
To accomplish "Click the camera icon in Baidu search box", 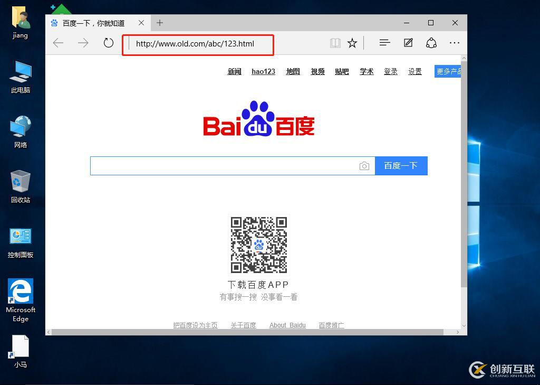I will [365, 165].
